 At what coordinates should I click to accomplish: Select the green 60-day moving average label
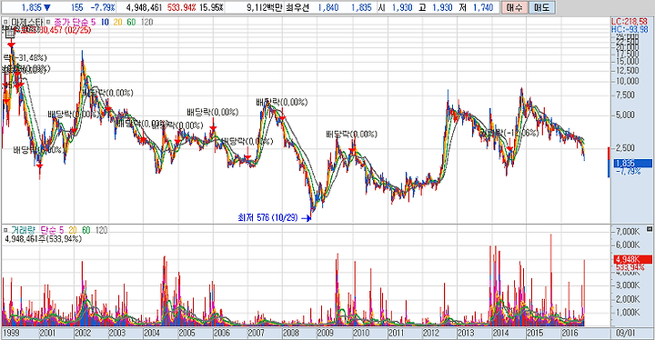131,22
